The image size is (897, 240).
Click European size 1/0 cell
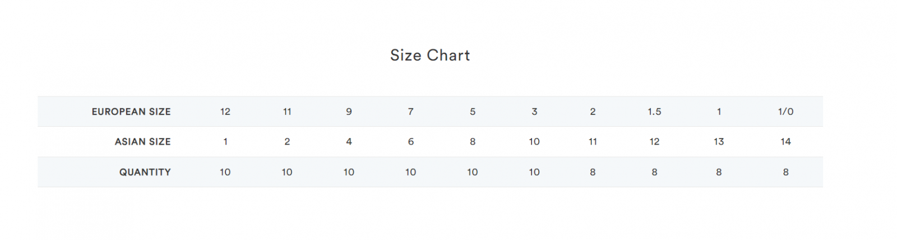click(x=785, y=112)
